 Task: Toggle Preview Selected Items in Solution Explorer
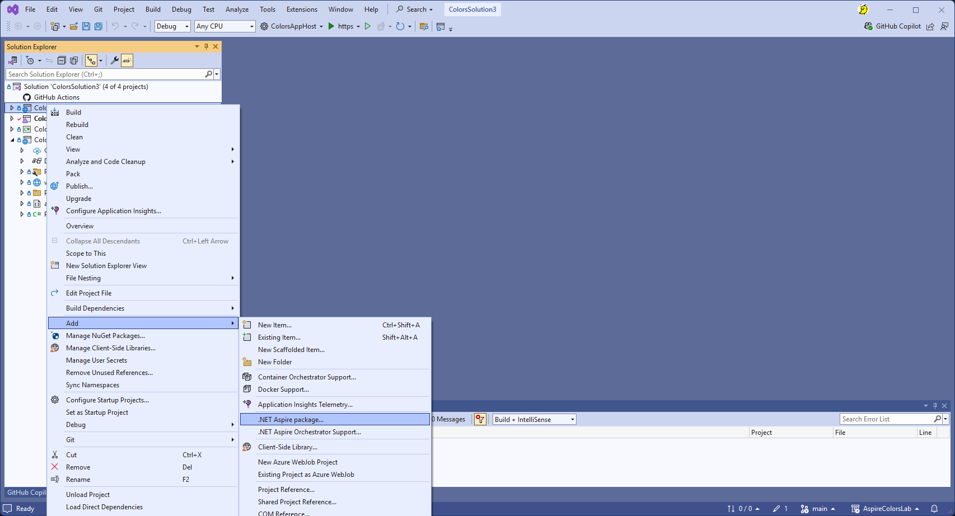click(x=127, y=60)
